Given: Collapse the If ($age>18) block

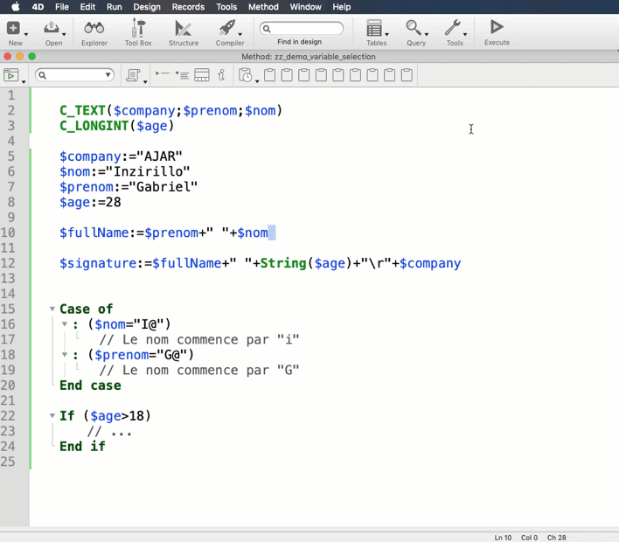Looking at the screenshot, I should [52, 415].
